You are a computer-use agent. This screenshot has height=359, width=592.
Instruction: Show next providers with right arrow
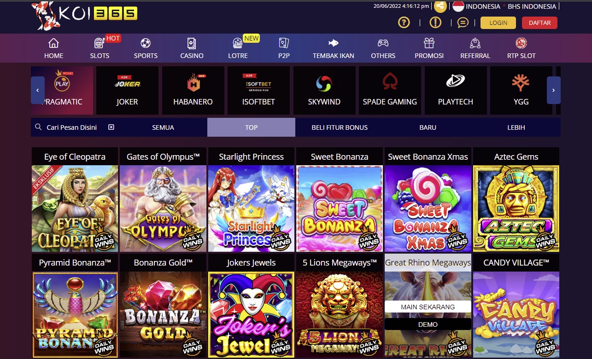(554, 90)
